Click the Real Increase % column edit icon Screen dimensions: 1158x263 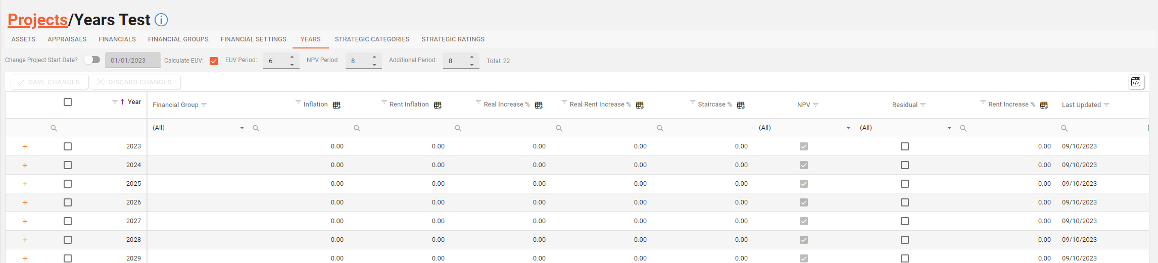[539, 105]
